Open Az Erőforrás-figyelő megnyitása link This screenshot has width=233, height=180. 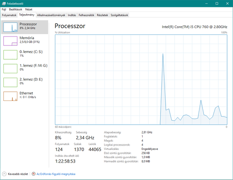pyautogui.click(x=56, y=174)
